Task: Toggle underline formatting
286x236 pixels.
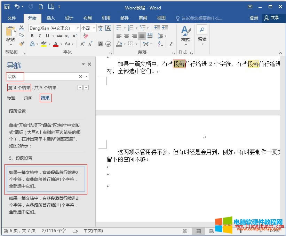Action: click(x=47, y=36)
